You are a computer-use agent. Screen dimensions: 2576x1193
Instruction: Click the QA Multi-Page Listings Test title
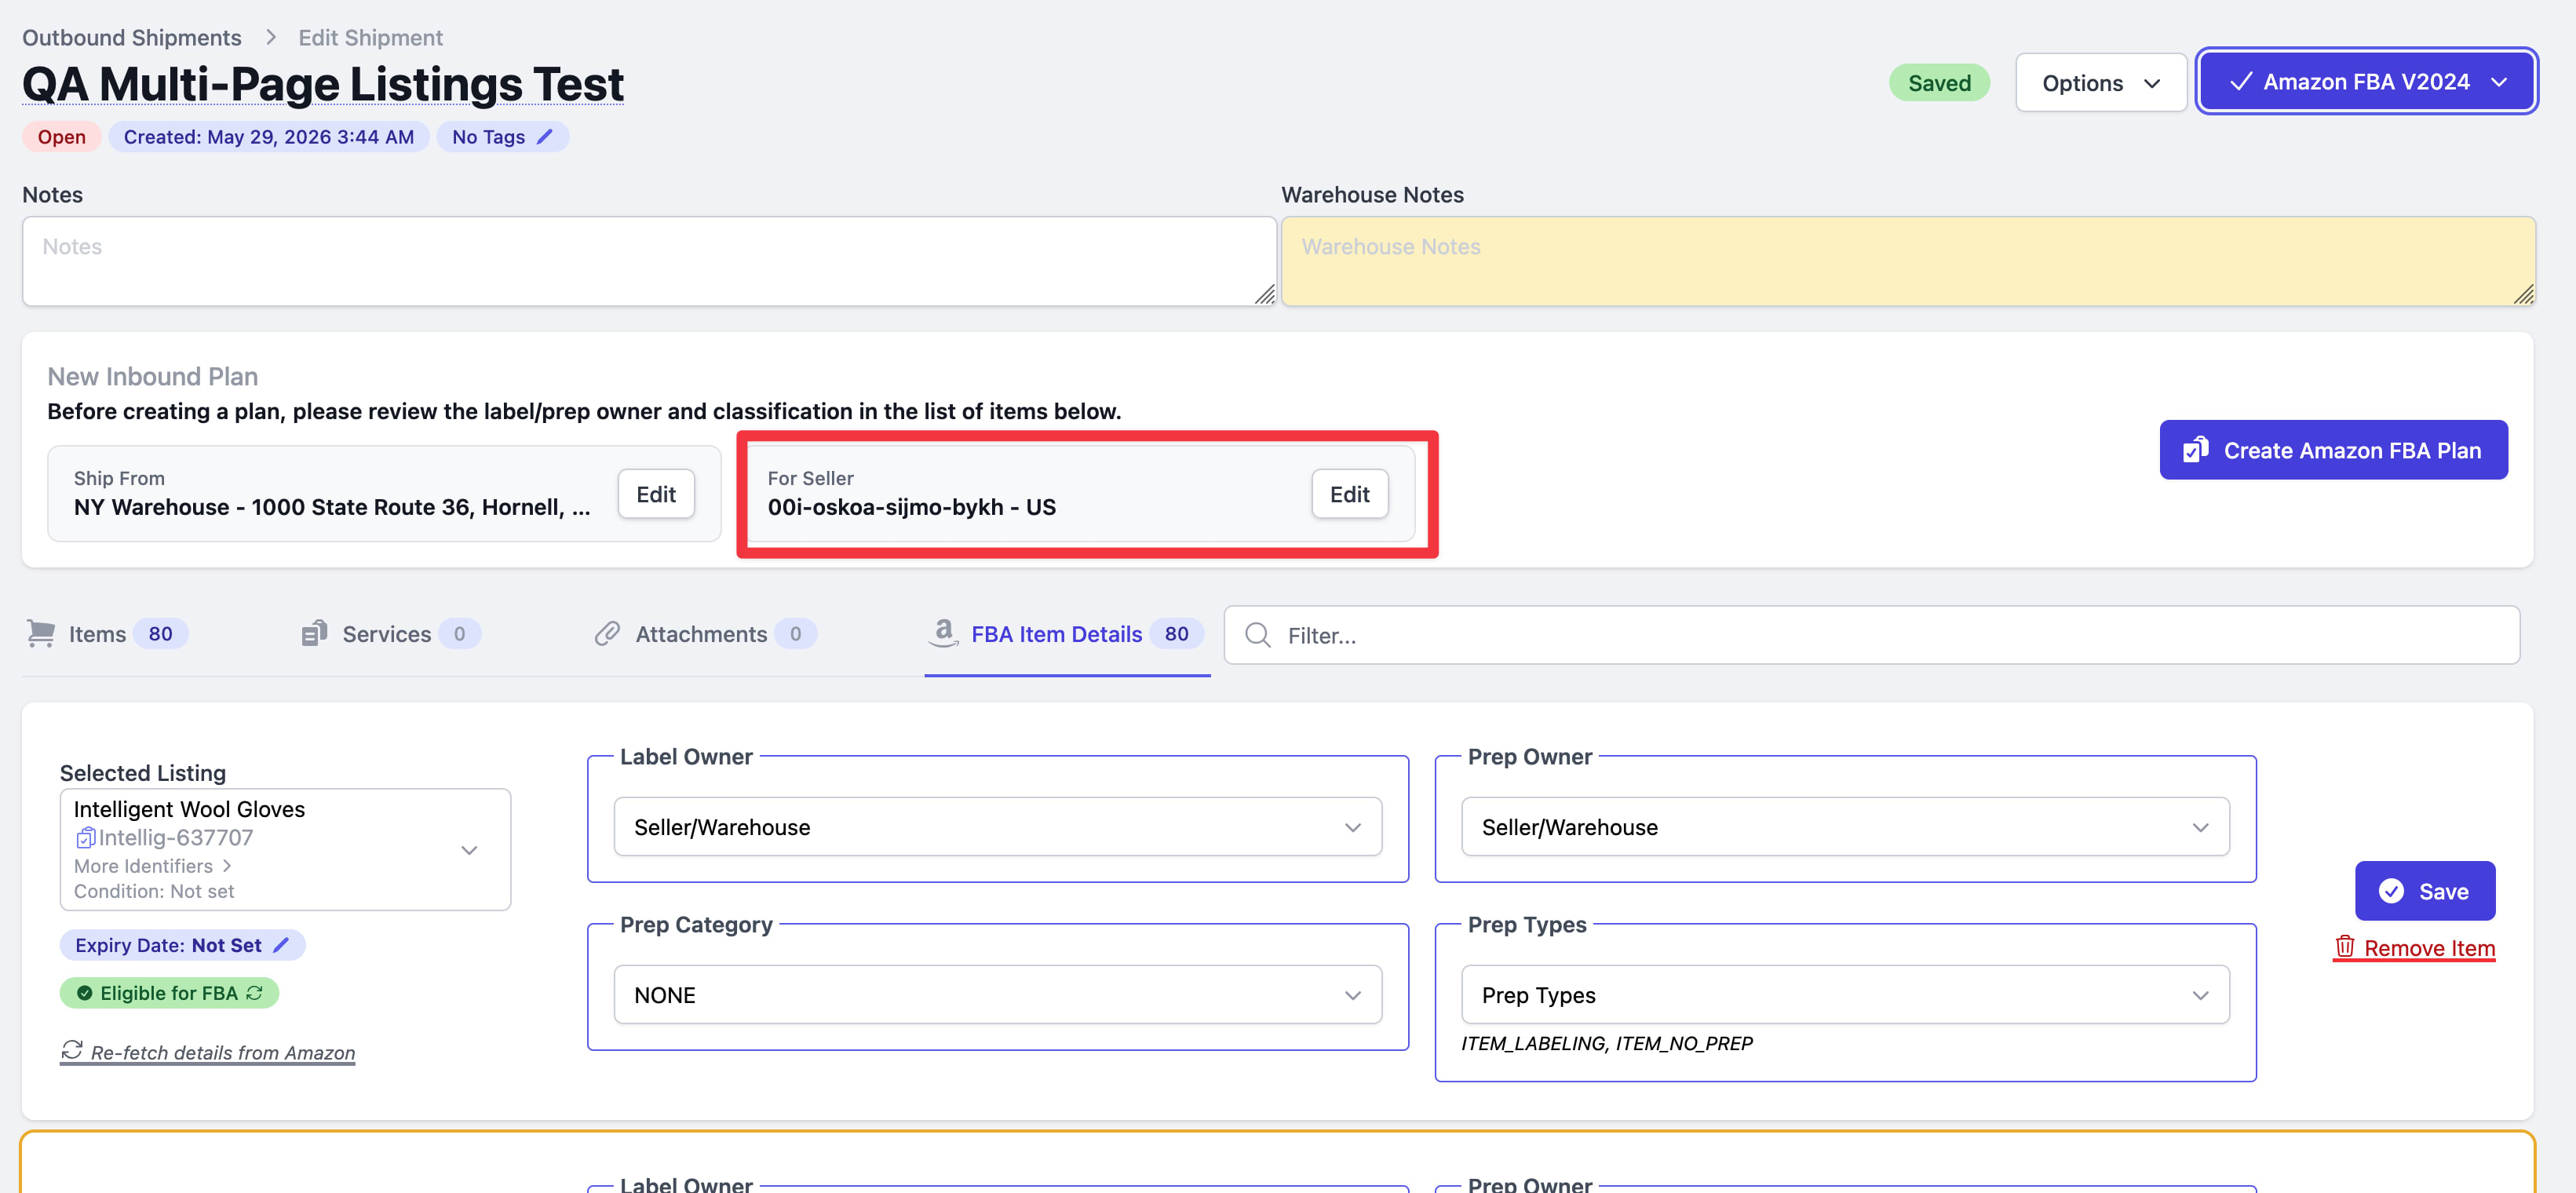point(323,84)
